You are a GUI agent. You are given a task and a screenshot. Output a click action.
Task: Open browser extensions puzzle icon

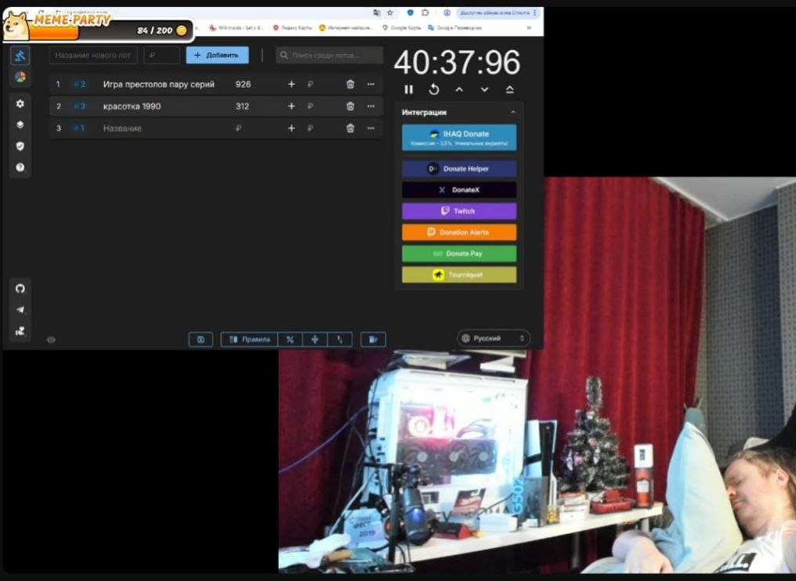tap(425, 13)
